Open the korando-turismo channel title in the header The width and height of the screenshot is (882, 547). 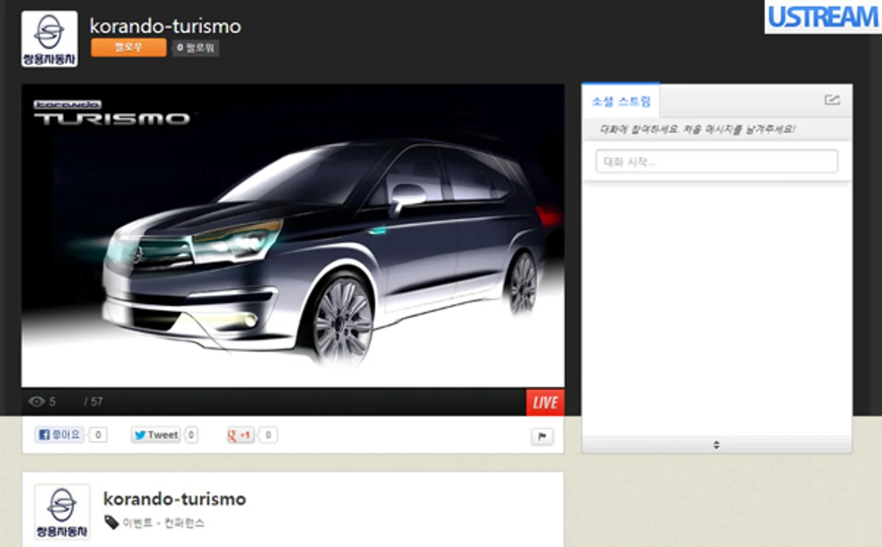pos(165,25)
